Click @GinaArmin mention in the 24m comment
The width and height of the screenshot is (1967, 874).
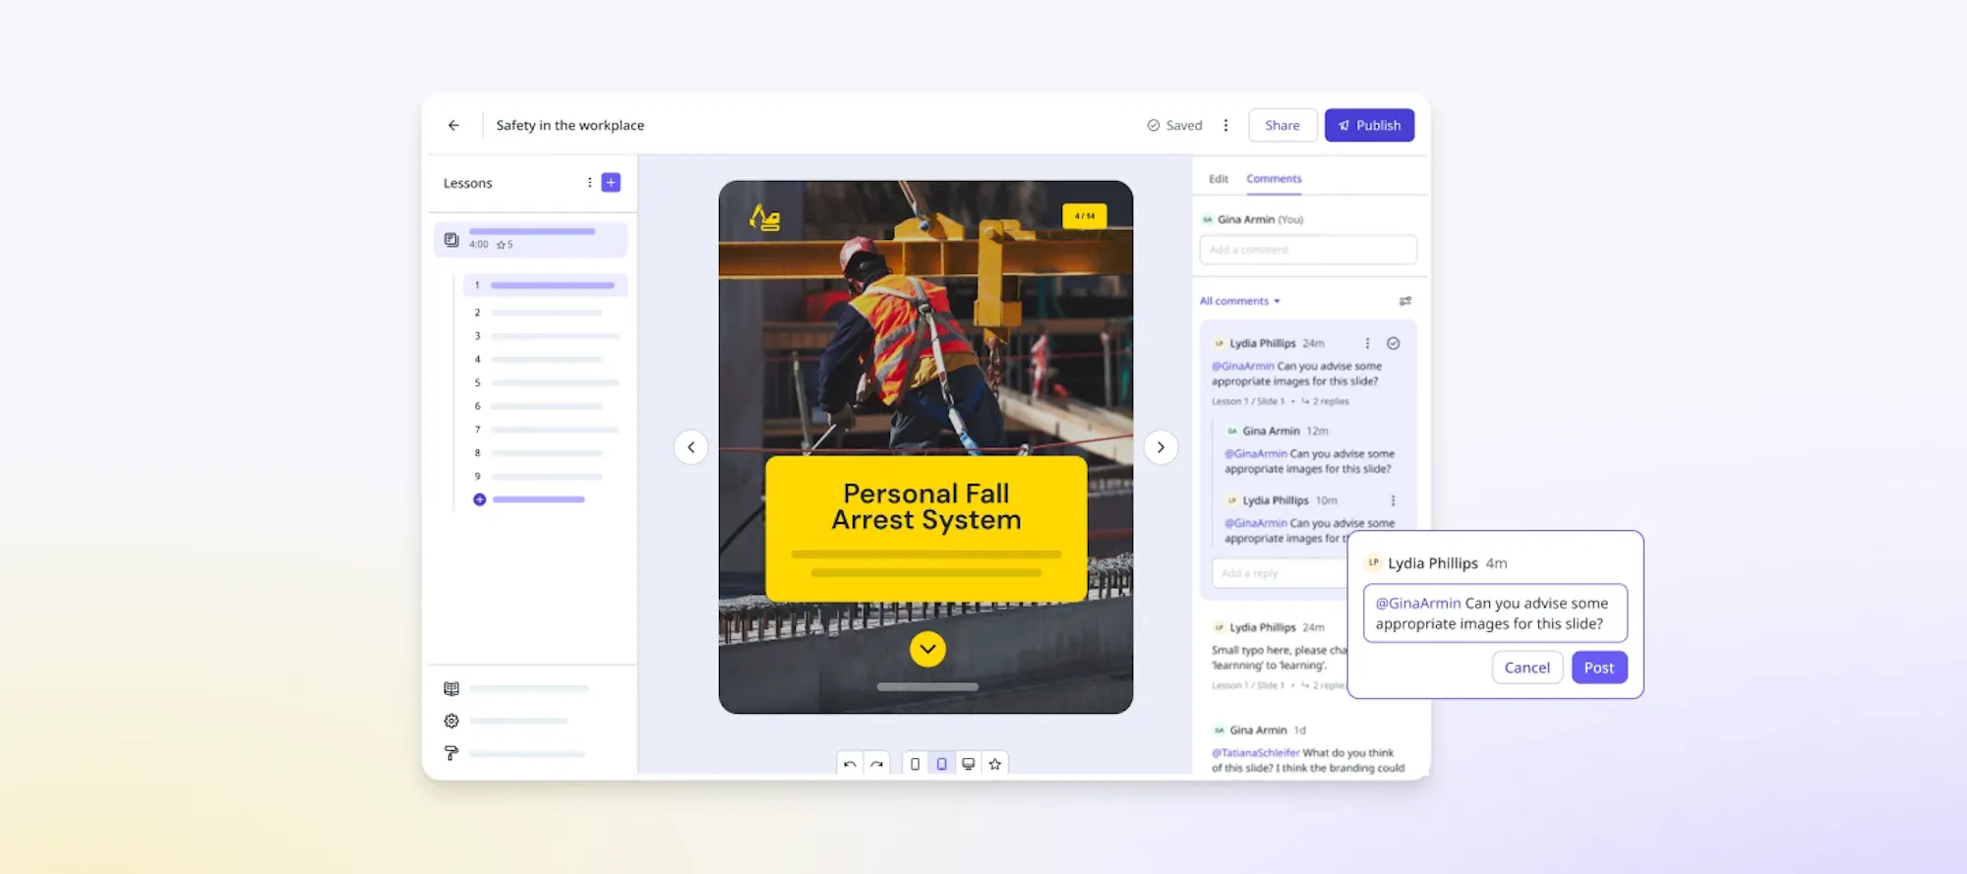click(x=1243, y=366)
